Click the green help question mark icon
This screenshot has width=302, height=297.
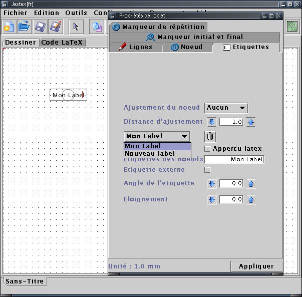tap(291, 26)
